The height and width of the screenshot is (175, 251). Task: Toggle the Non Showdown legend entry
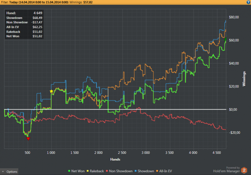119,171
